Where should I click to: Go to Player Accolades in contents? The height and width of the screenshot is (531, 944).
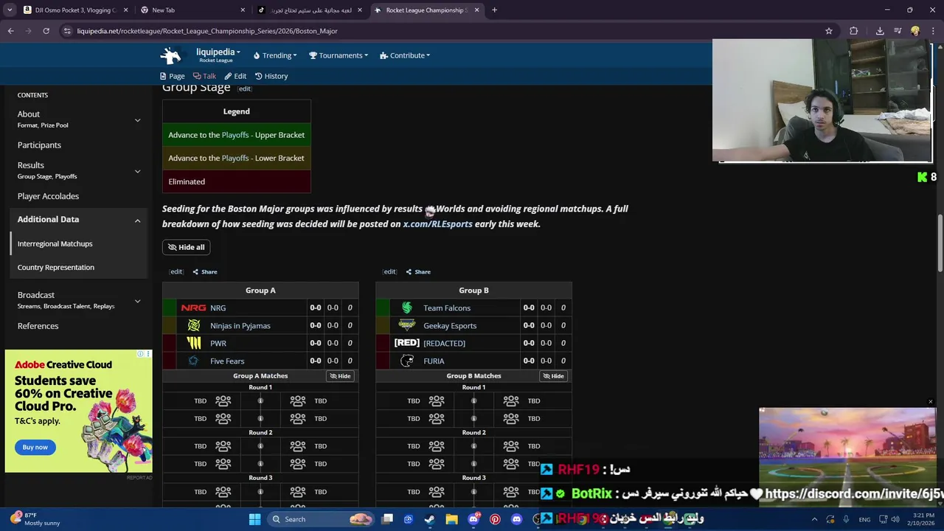48,196
